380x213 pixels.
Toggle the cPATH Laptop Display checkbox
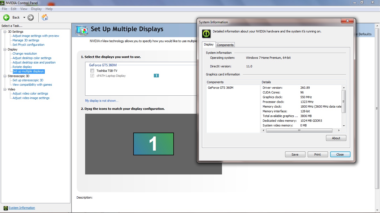click(92, 76)
